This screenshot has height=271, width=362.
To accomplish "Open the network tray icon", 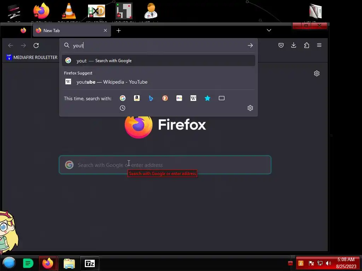I will pyautogui.click(x=320, y=263).
